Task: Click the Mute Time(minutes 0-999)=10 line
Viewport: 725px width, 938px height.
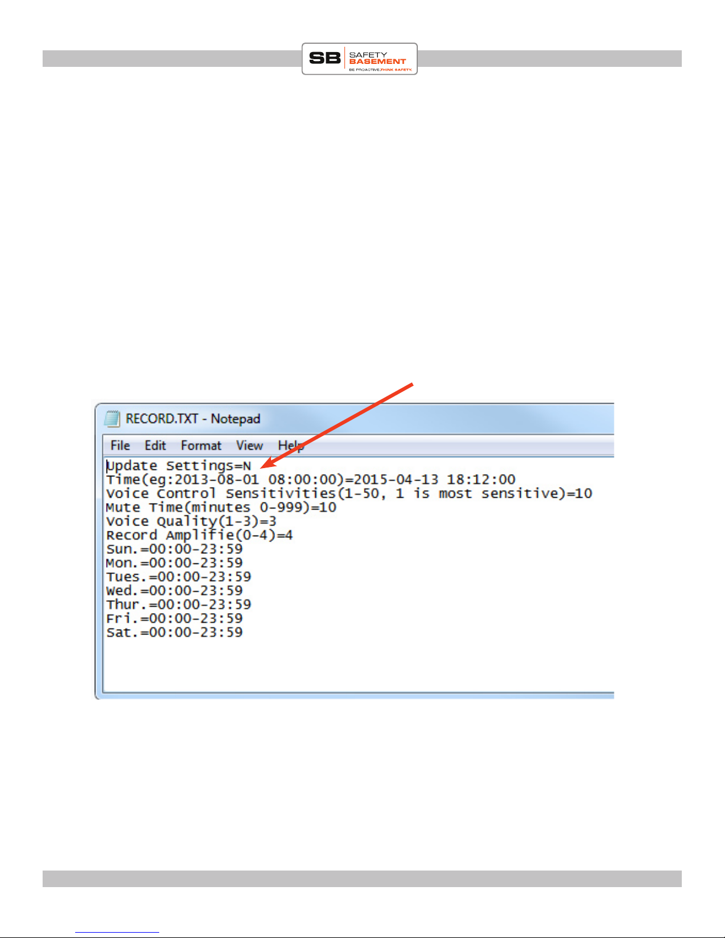Action: [221, 507]
